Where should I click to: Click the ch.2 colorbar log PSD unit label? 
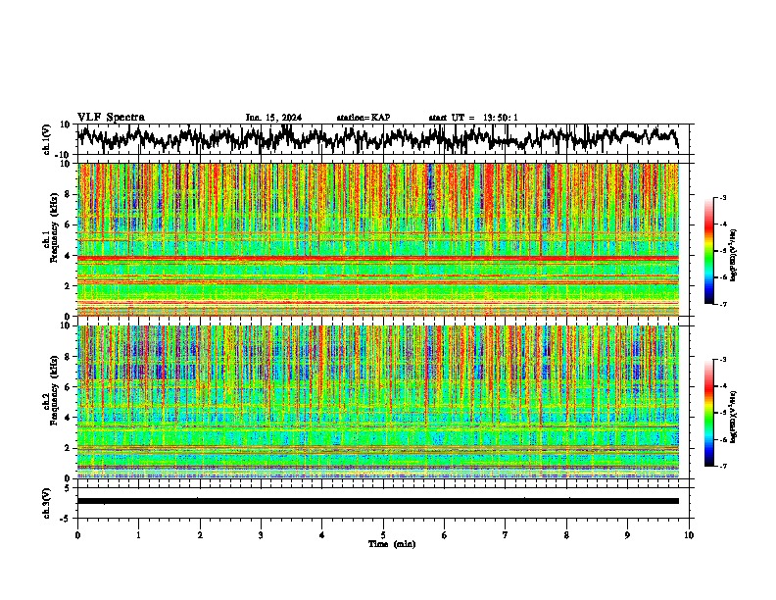tap(734, 417)
